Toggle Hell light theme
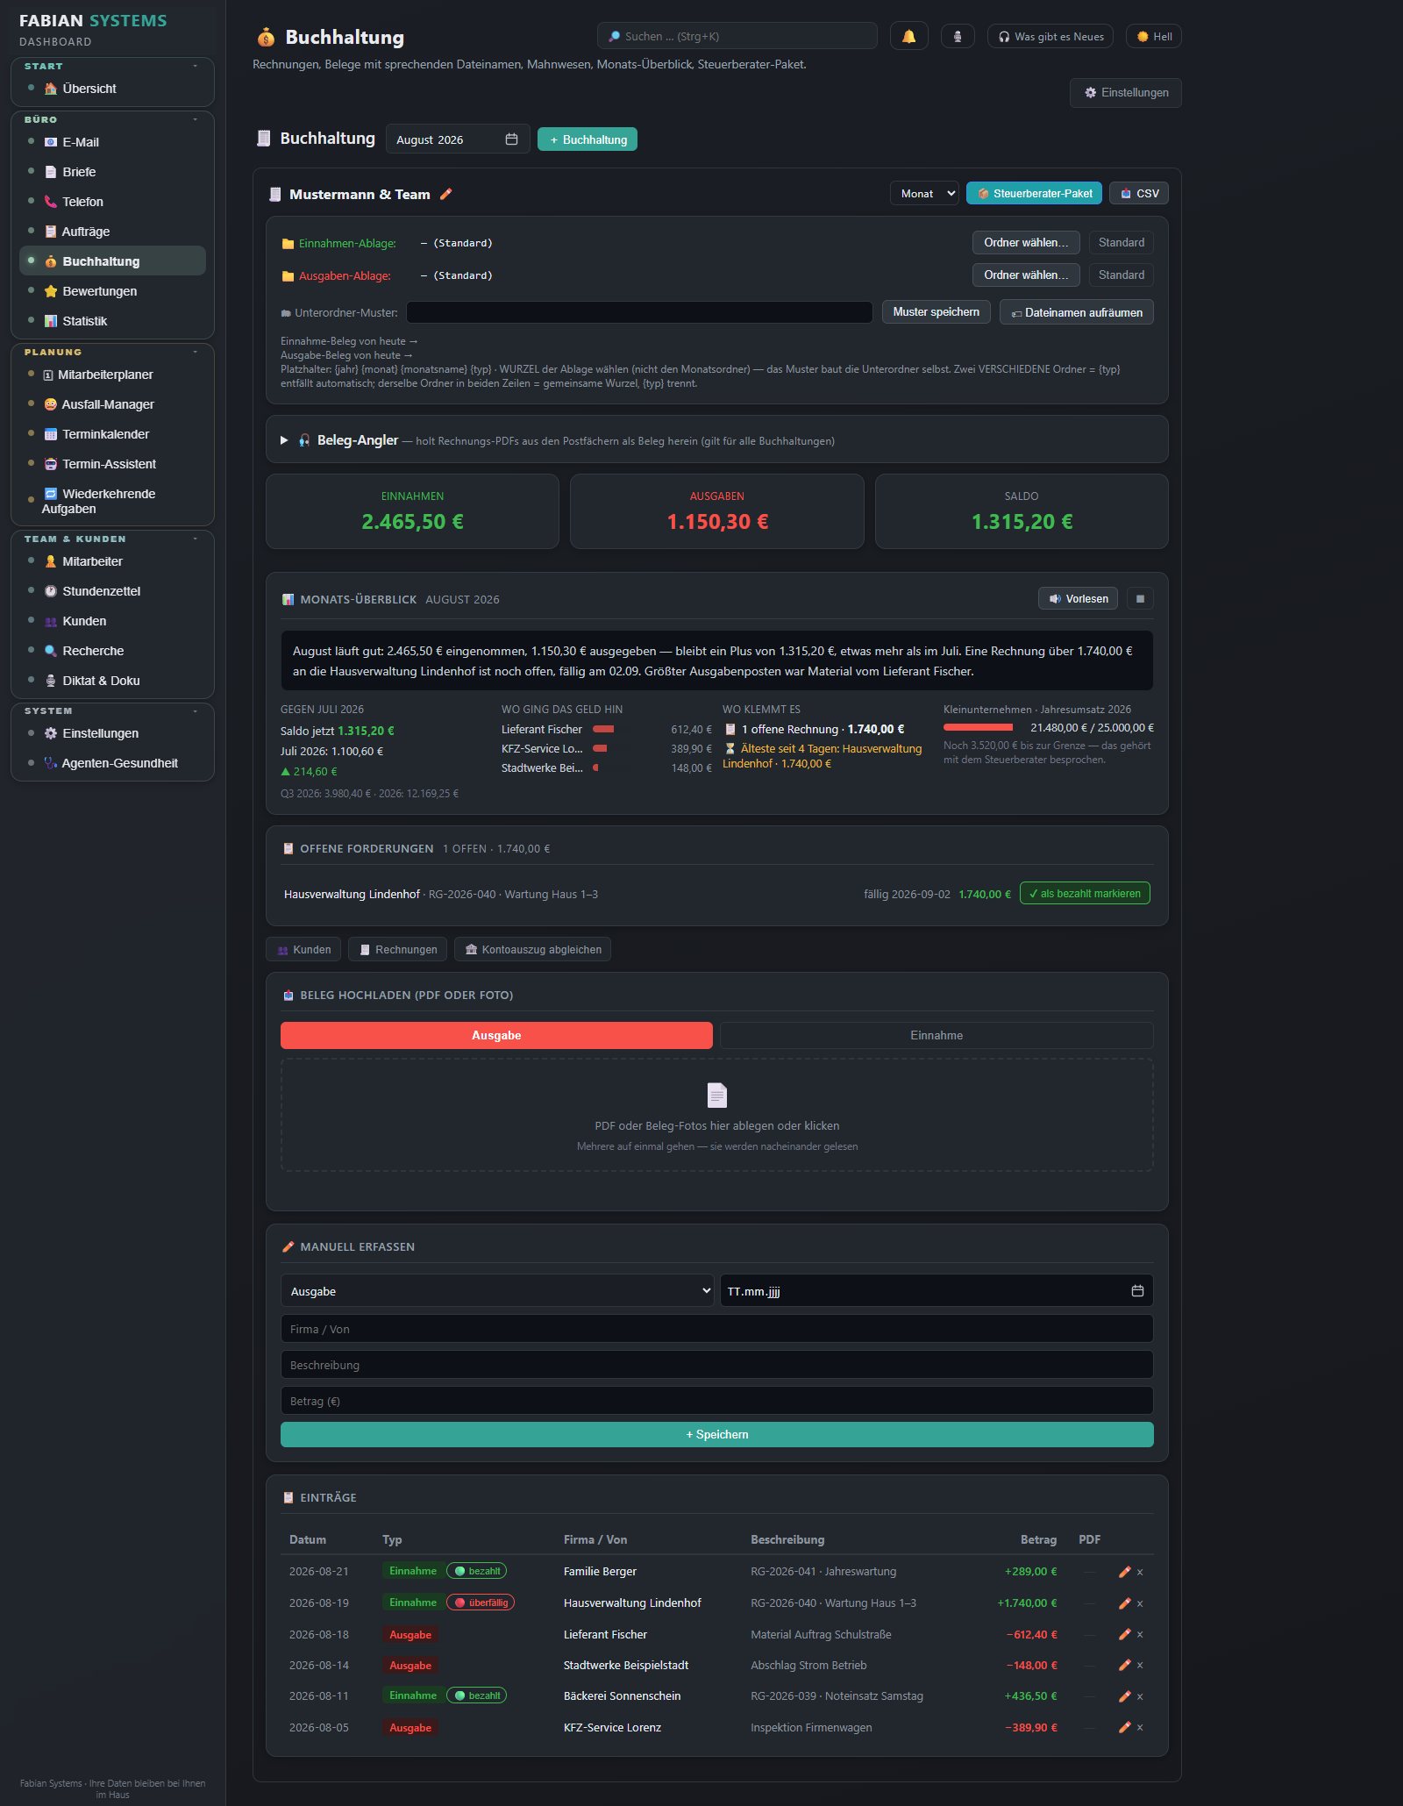 click(x=1154, y=36)
